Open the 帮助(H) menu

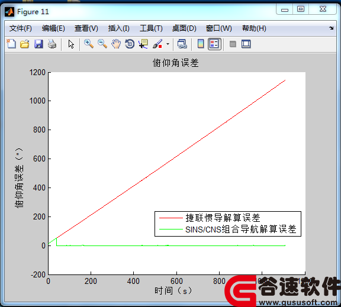[254, 28]
